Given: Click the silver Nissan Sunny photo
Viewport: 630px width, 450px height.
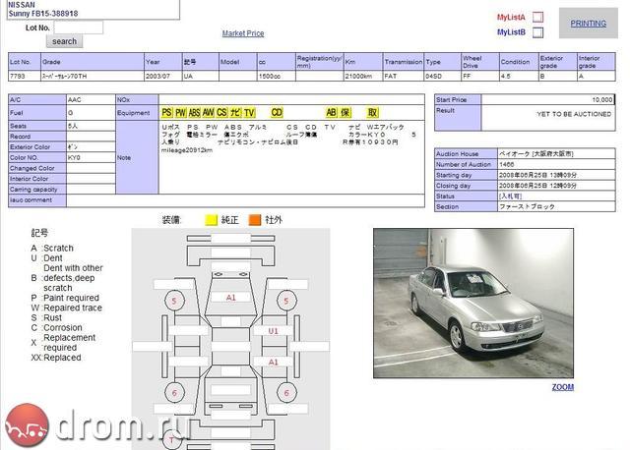Looking at the screenshot, I should (473, 304).
